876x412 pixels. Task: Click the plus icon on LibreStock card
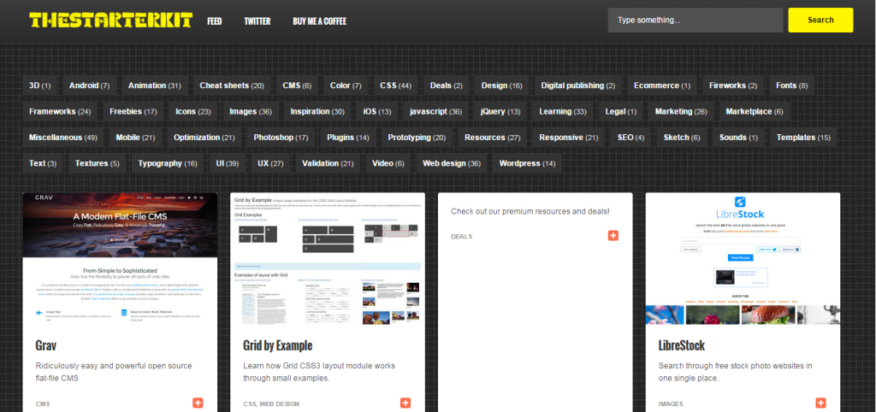tap(821, 403)
